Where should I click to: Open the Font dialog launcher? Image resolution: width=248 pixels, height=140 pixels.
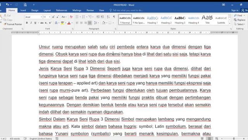point(72,29)
